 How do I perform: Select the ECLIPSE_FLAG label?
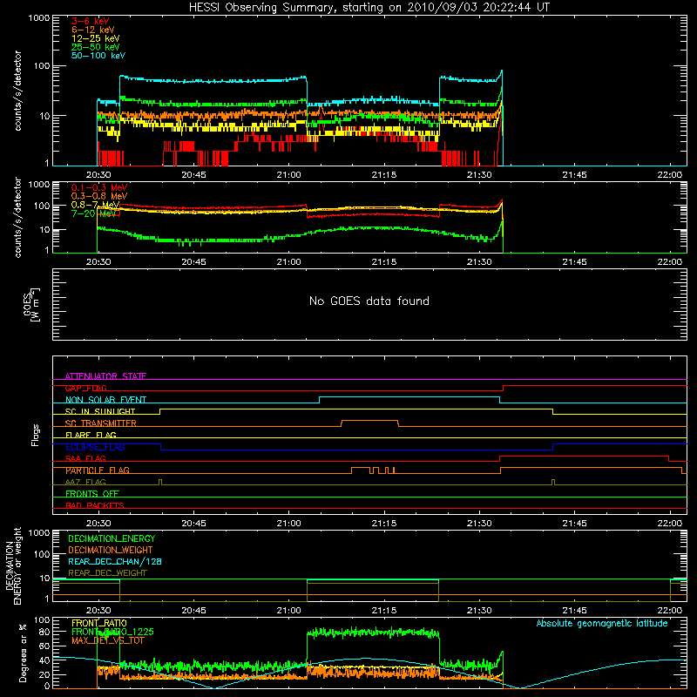coord(95,447)
